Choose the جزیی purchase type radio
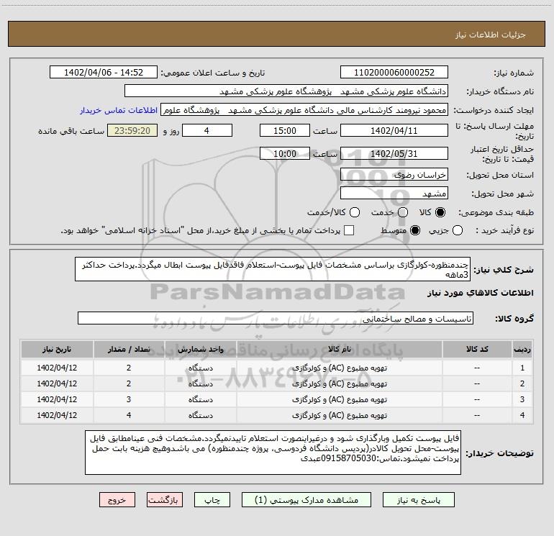 tap(458, 230)
